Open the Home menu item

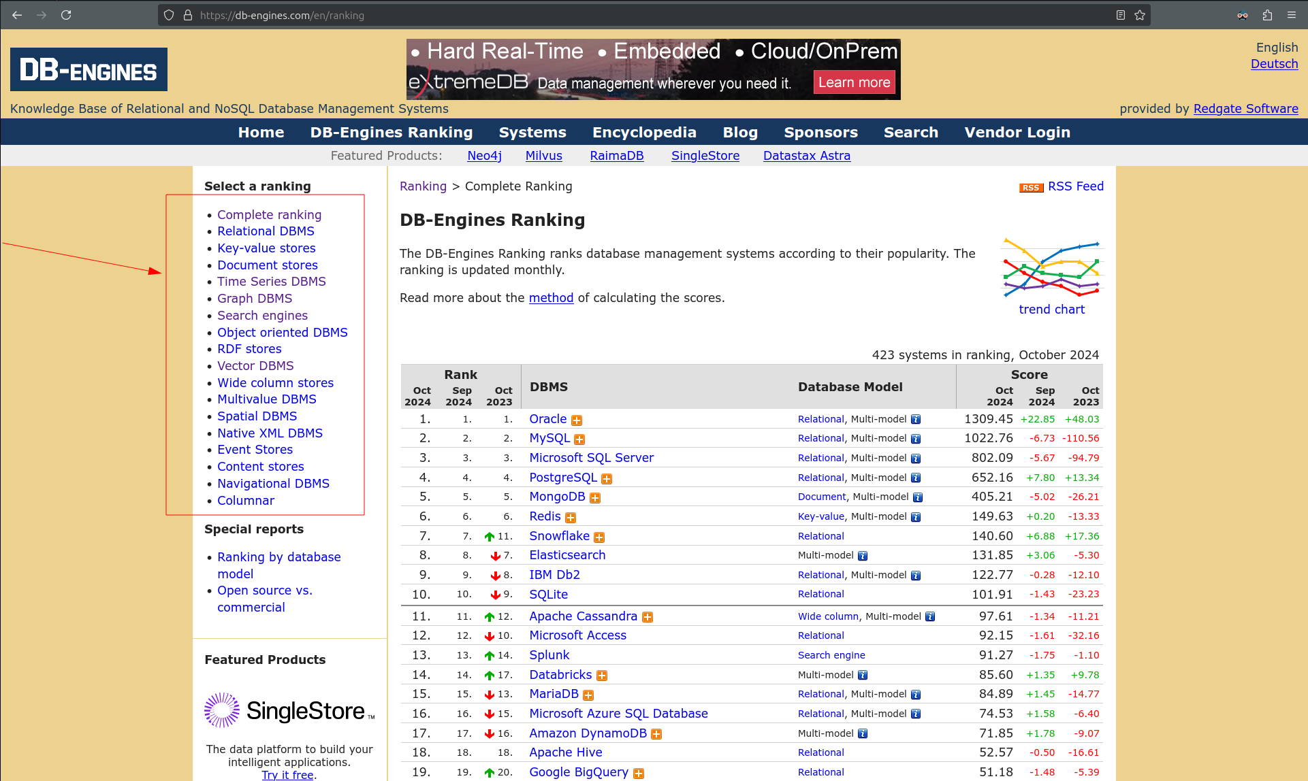point(261,132)
